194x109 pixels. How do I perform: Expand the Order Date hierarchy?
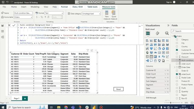175,67
